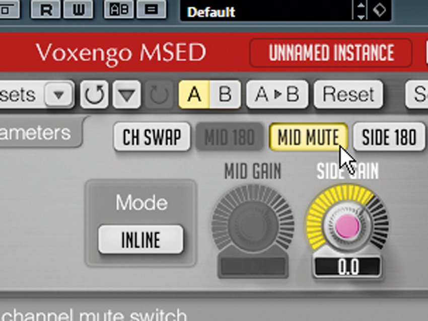Enable the W (write automation) button
Image resolution: width=428 pixels, height=321 pixels.
(78, 9)
